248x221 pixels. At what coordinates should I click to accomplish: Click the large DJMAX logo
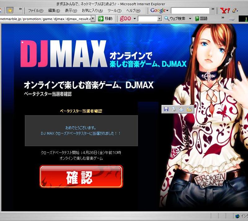click(64, 53)
